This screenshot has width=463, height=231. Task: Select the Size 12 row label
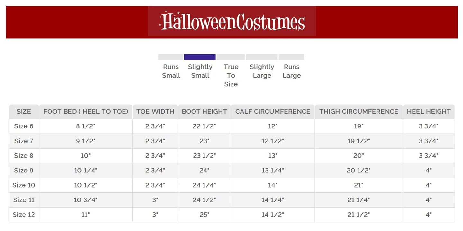point(24,215)
